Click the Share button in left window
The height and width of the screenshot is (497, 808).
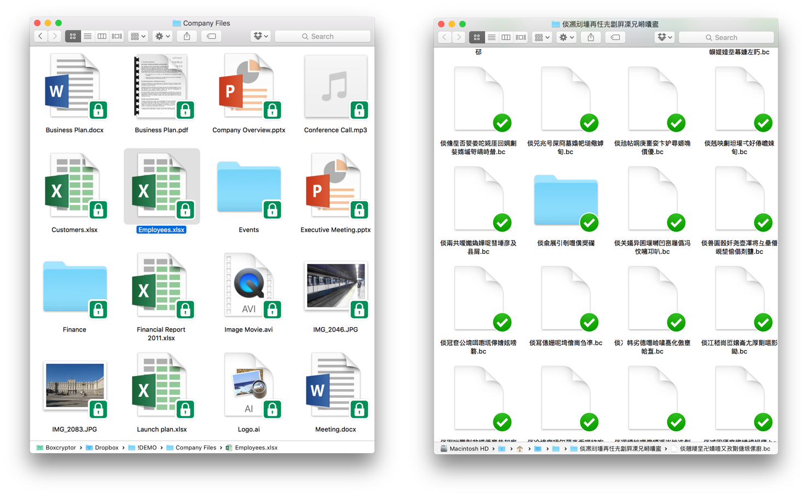pyautogui.click(x=187, y=36)
